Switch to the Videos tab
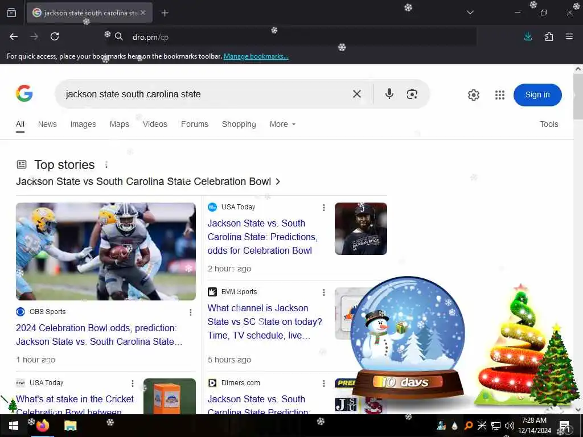 pyautogui.click(x=155, y=124)
